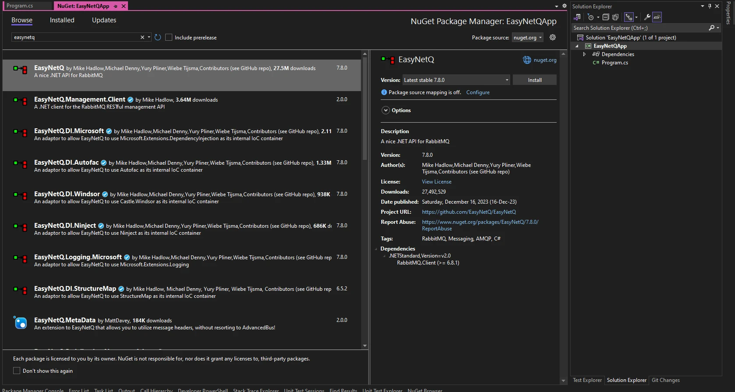735x392 pixels.
Task: Close the Solution Explorer panel
Action: coord(717,6)
